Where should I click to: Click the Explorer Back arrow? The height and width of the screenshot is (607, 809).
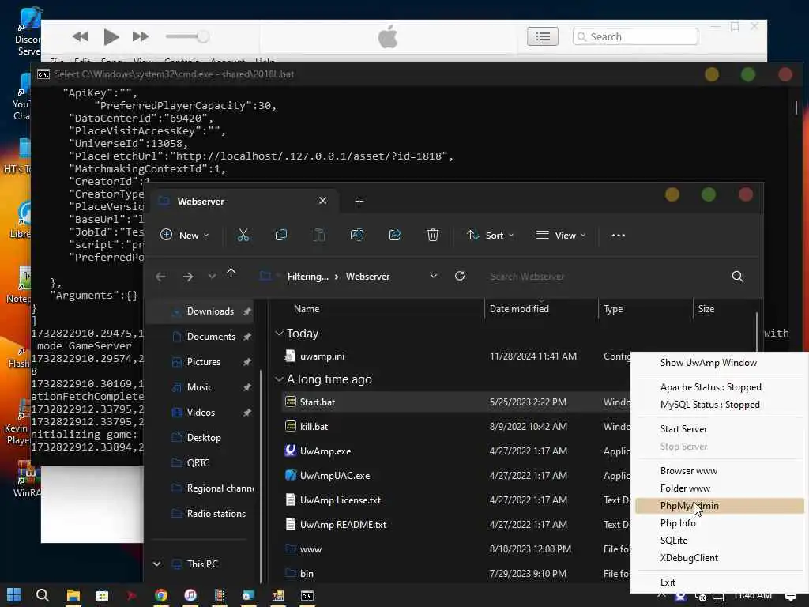[160, 277]
